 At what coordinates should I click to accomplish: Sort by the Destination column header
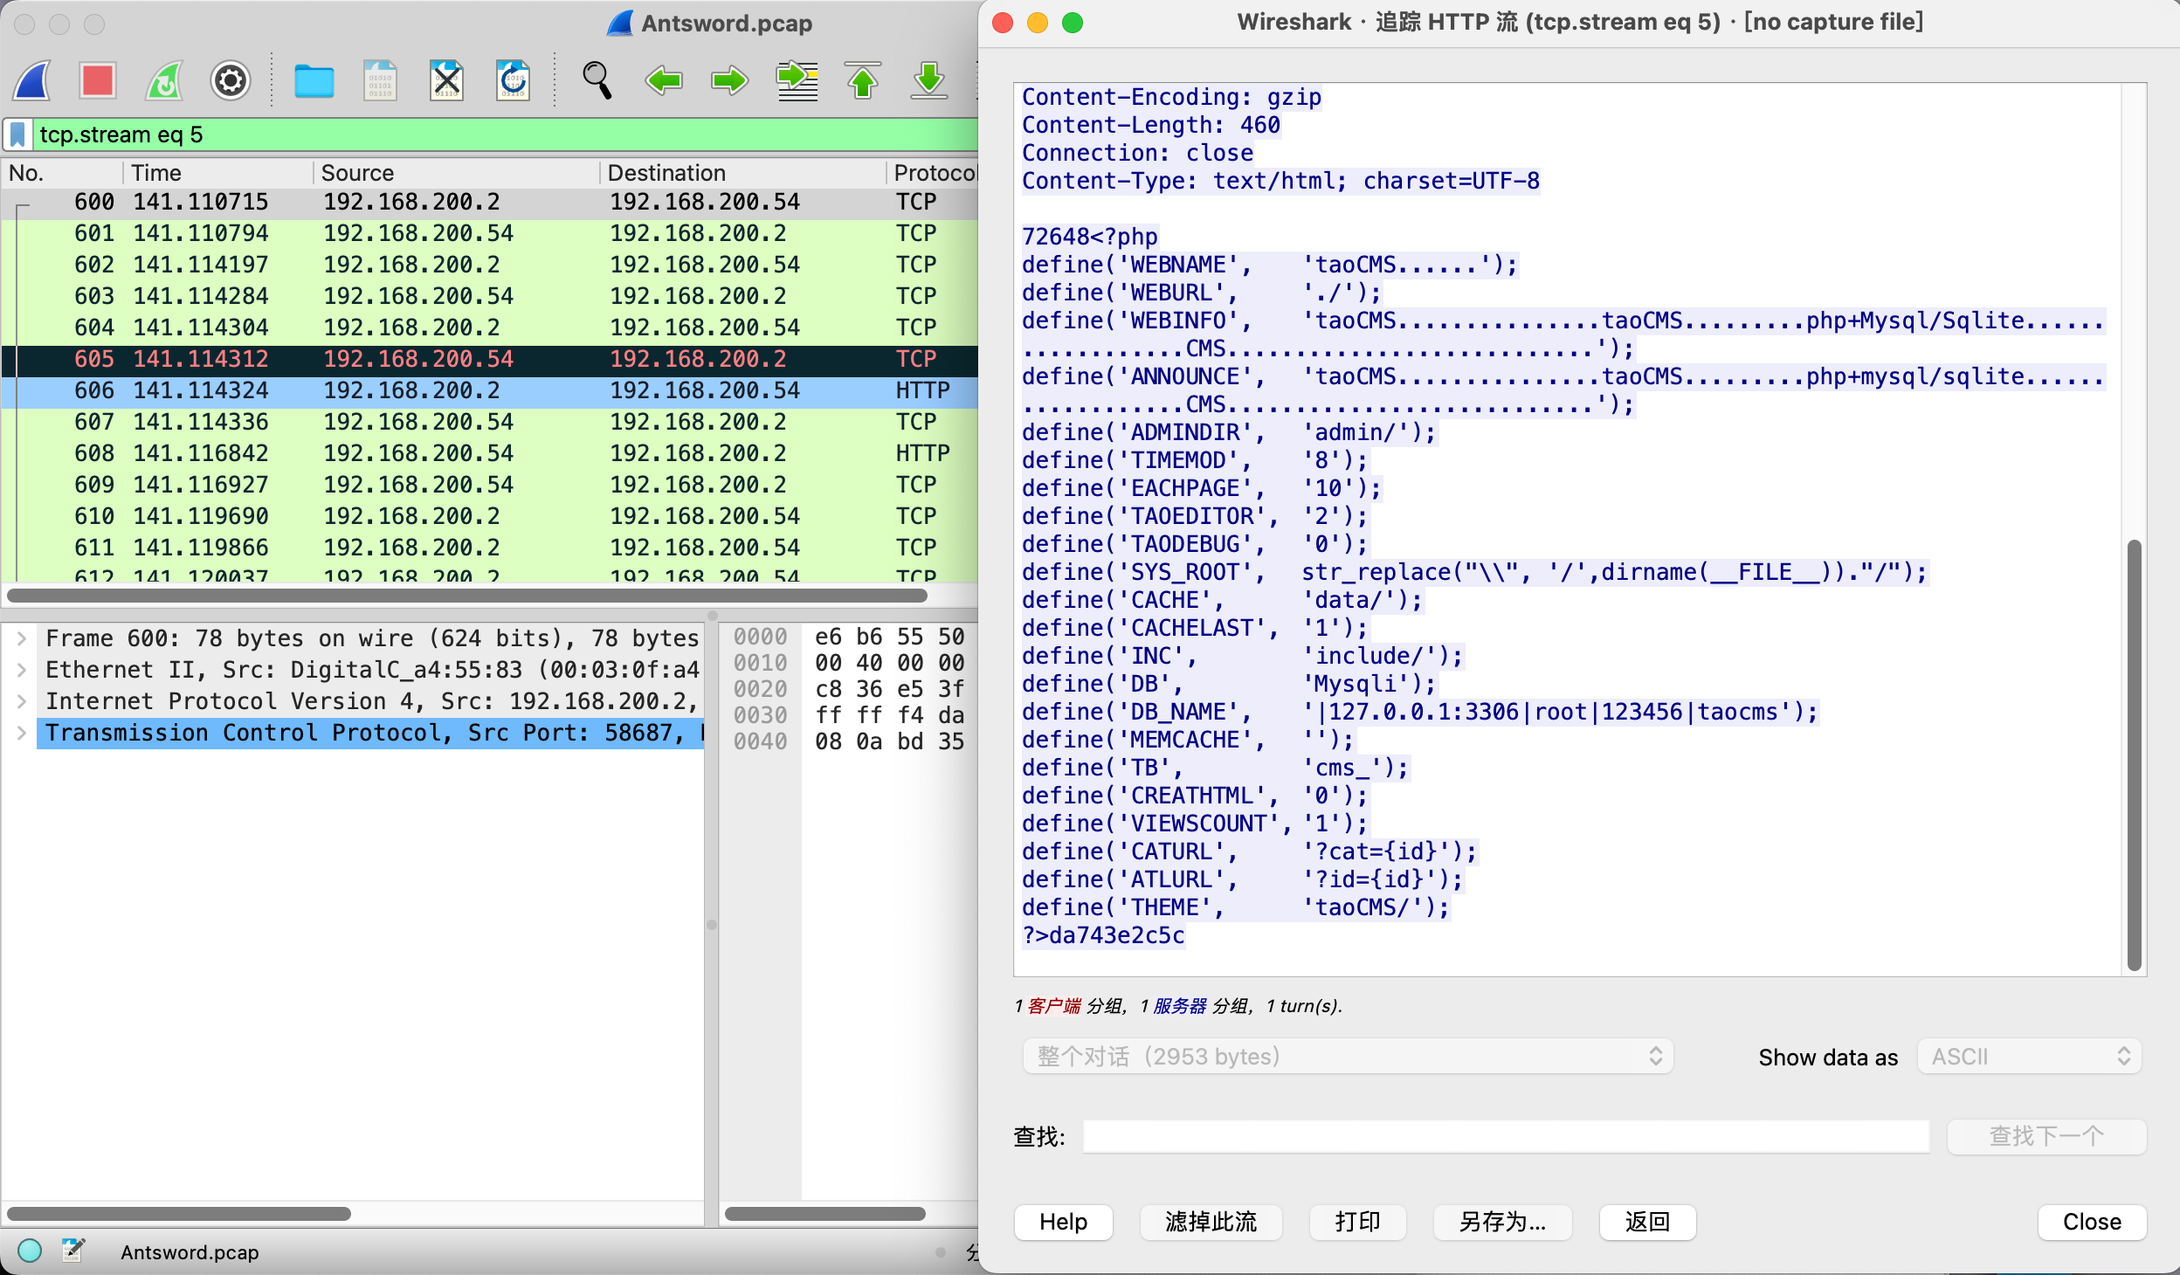tap(742, 173)
